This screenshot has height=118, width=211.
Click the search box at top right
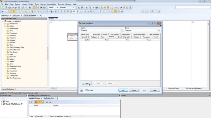(193, 8)
